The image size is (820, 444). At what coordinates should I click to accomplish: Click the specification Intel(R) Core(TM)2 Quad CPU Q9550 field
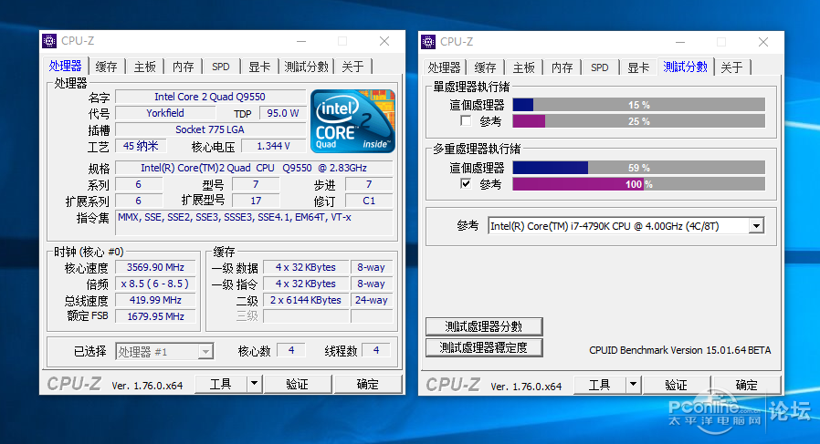254,168
